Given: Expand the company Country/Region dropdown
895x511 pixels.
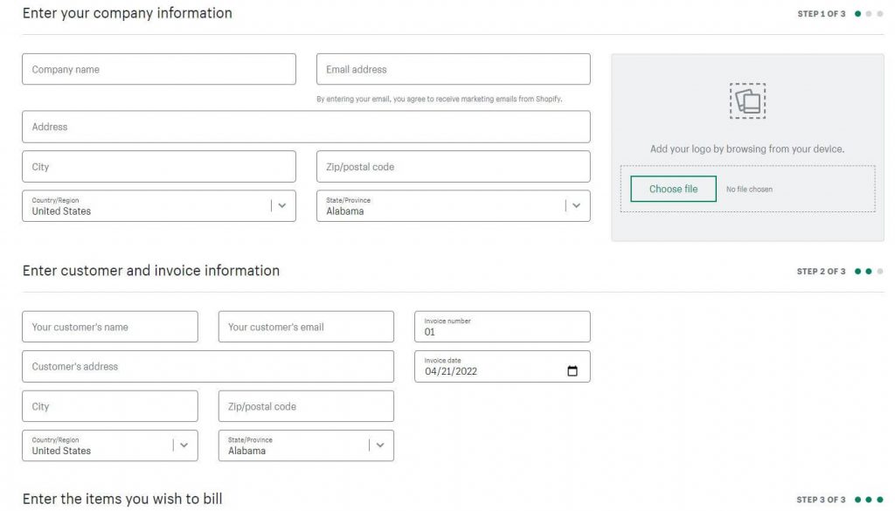Looking at the screenshot, I should [x=281, y=206].
